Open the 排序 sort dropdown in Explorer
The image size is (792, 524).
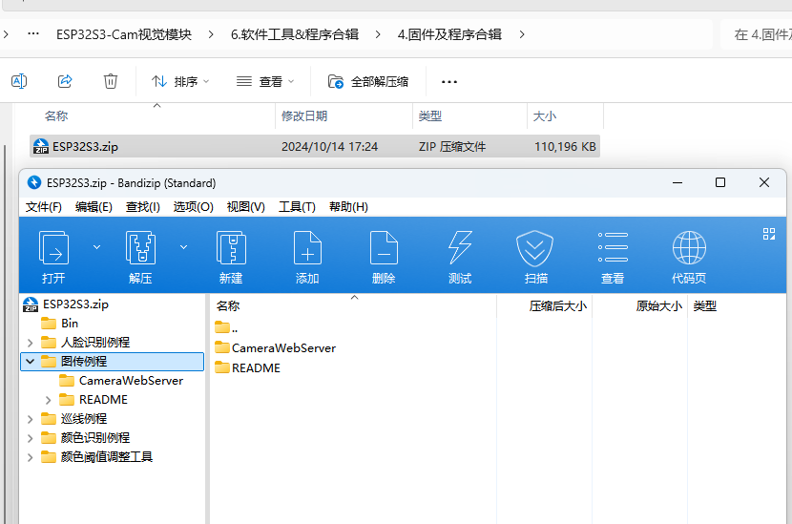(x=180, y=81)
